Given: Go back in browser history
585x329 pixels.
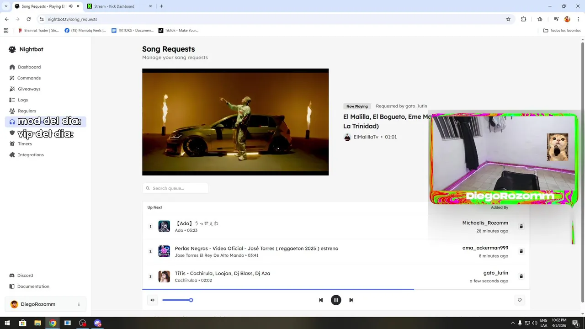Looking at the screenshot, I should click(x=6, y=19).
